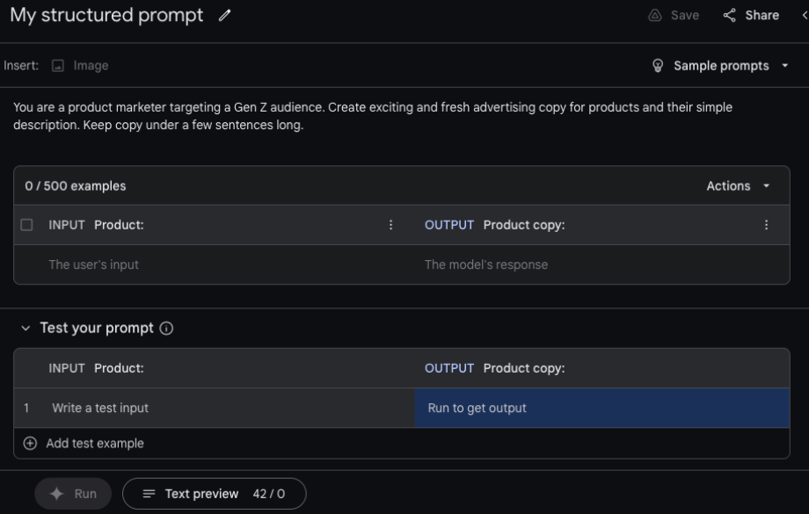Click the lightbulb Sample prompts icon
The height and width of the screenshot is (514, 809).
point(658,66)
